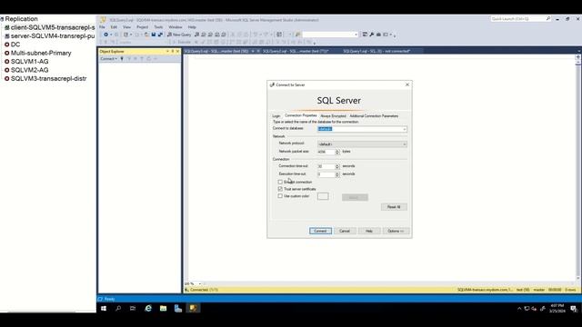Switch to the Login tab in dialog
Image resolution: width=582 pixels, height=327 pixels.
(x=276, y=116)
